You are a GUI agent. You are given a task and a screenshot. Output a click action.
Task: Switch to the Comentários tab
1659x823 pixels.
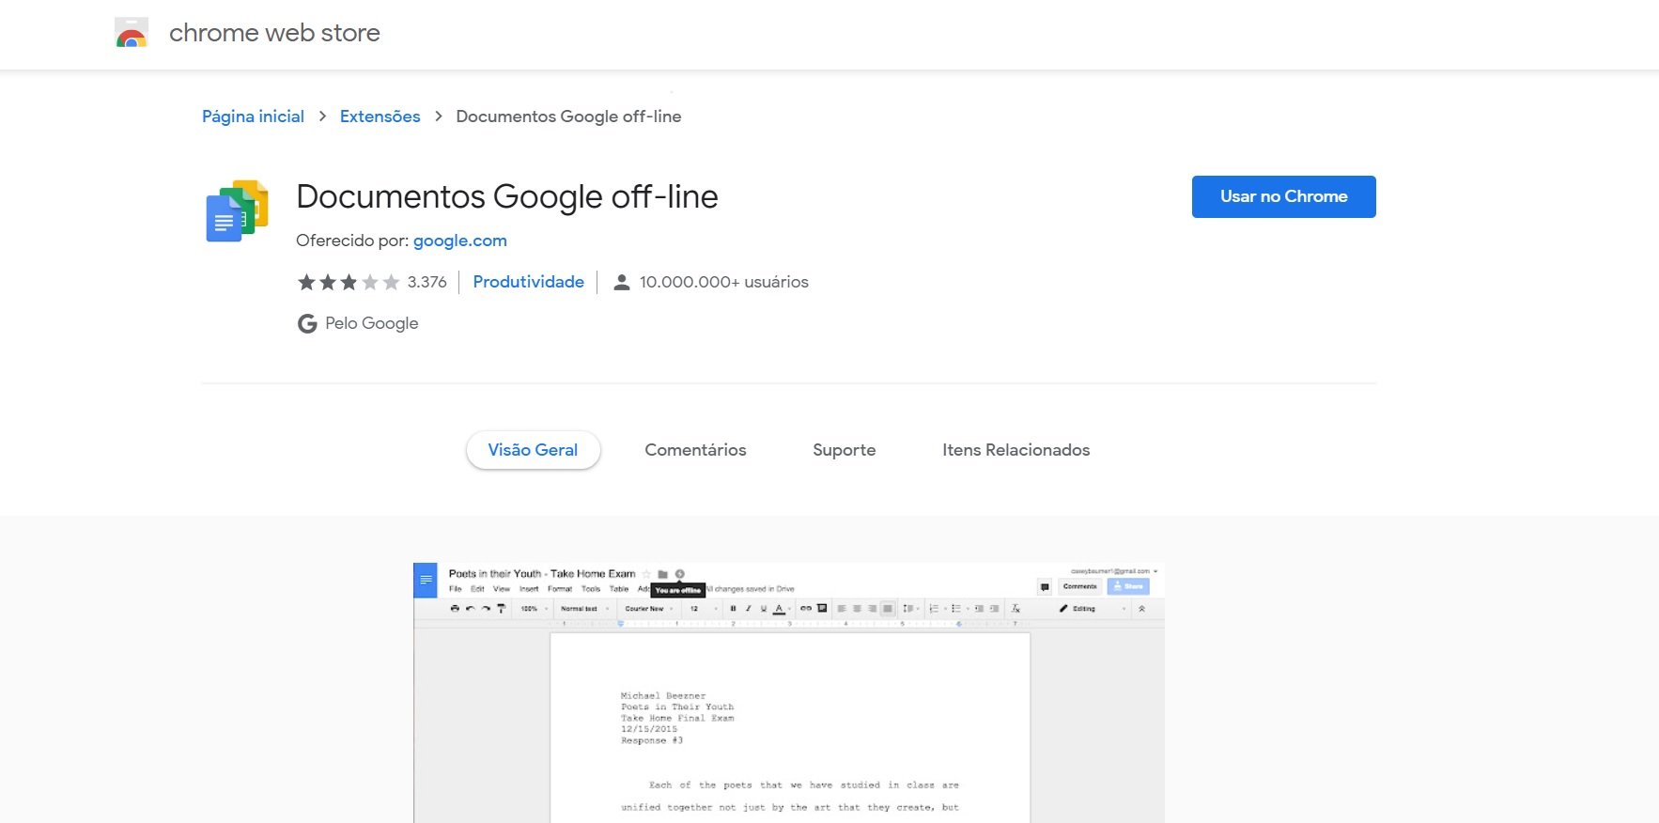click(x=695, y=450)
